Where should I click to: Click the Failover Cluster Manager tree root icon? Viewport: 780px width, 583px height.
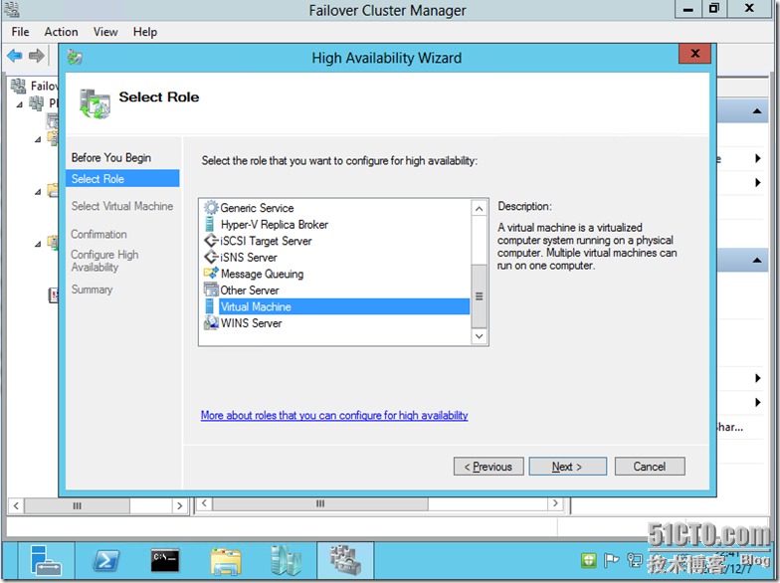18,86
